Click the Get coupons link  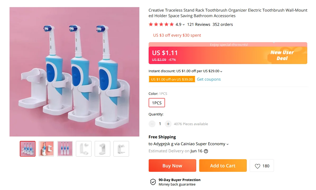tap(209, 79)
